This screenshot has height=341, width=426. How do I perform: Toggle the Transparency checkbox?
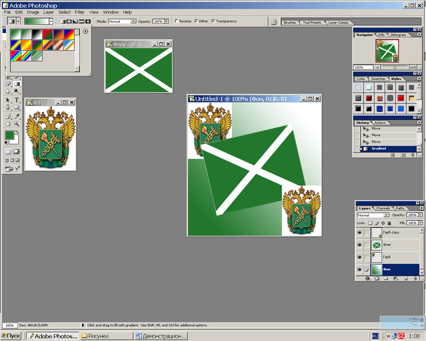pyautogui.click(x=213, y=21)
